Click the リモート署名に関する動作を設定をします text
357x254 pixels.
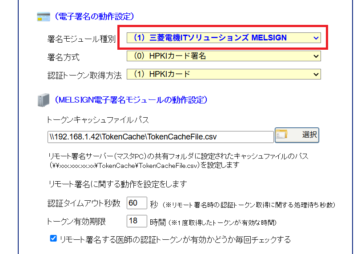pyautogui.click(x=118, y=184)
